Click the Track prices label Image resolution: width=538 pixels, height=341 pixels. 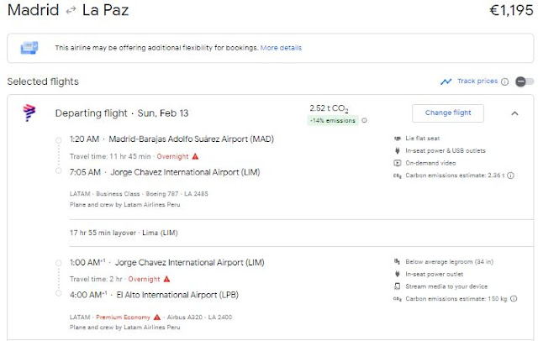477,81
